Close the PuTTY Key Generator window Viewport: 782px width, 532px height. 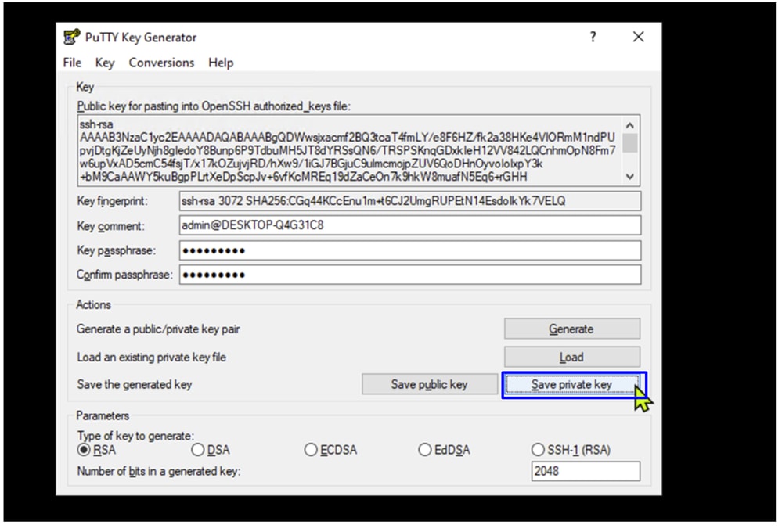639,37
